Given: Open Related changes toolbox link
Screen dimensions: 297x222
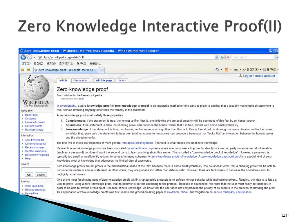Looking at the screenshot, I should (35, 190).
